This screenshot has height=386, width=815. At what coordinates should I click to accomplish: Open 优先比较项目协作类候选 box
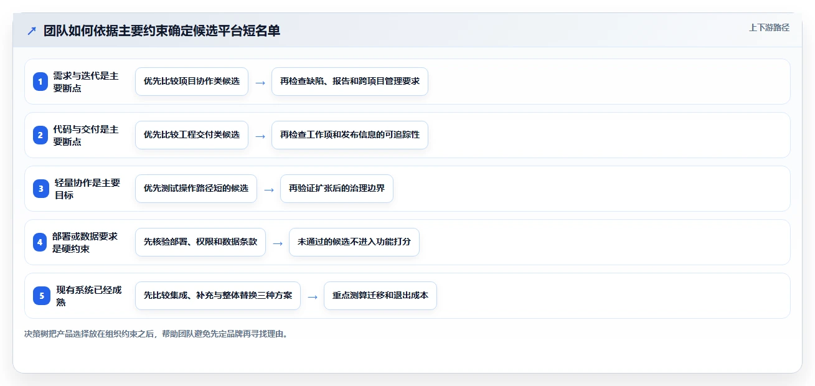192,82
